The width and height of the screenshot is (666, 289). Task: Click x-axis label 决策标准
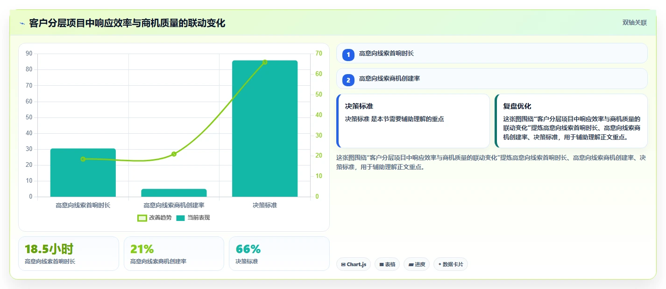[x=265, y=205]
